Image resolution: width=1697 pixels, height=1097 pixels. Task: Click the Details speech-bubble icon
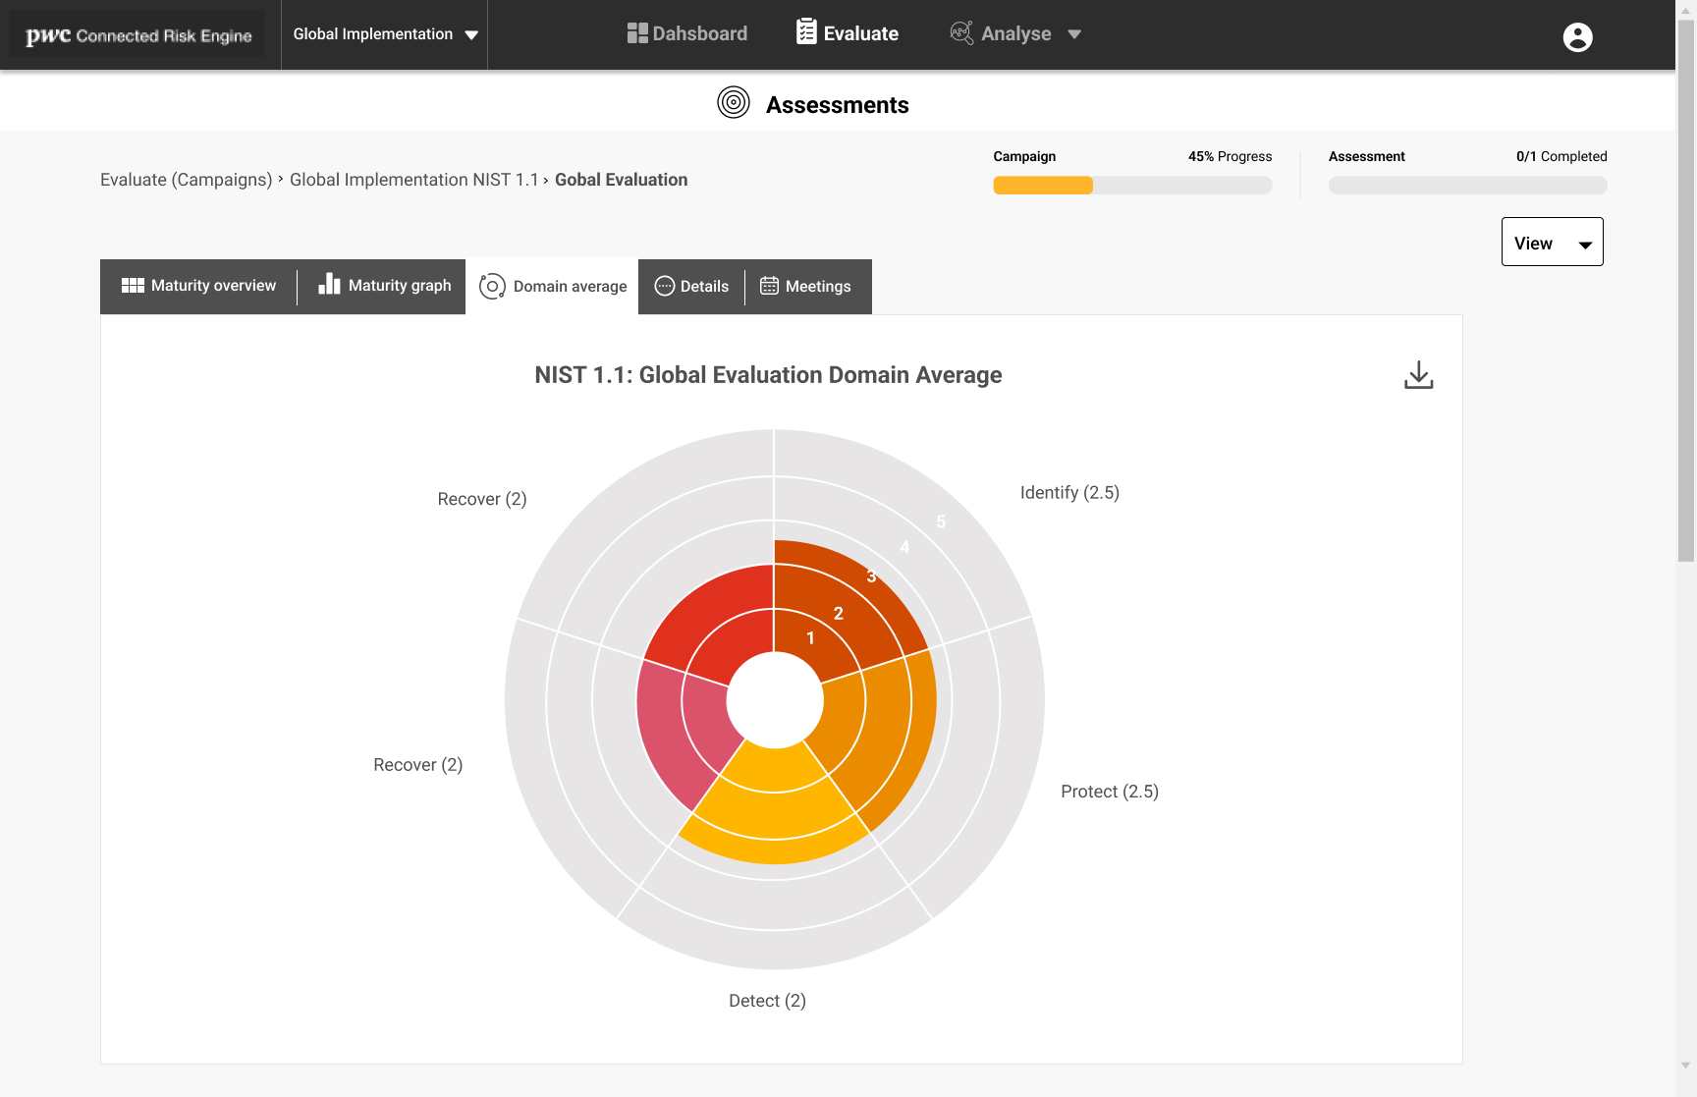coord(664,286)
